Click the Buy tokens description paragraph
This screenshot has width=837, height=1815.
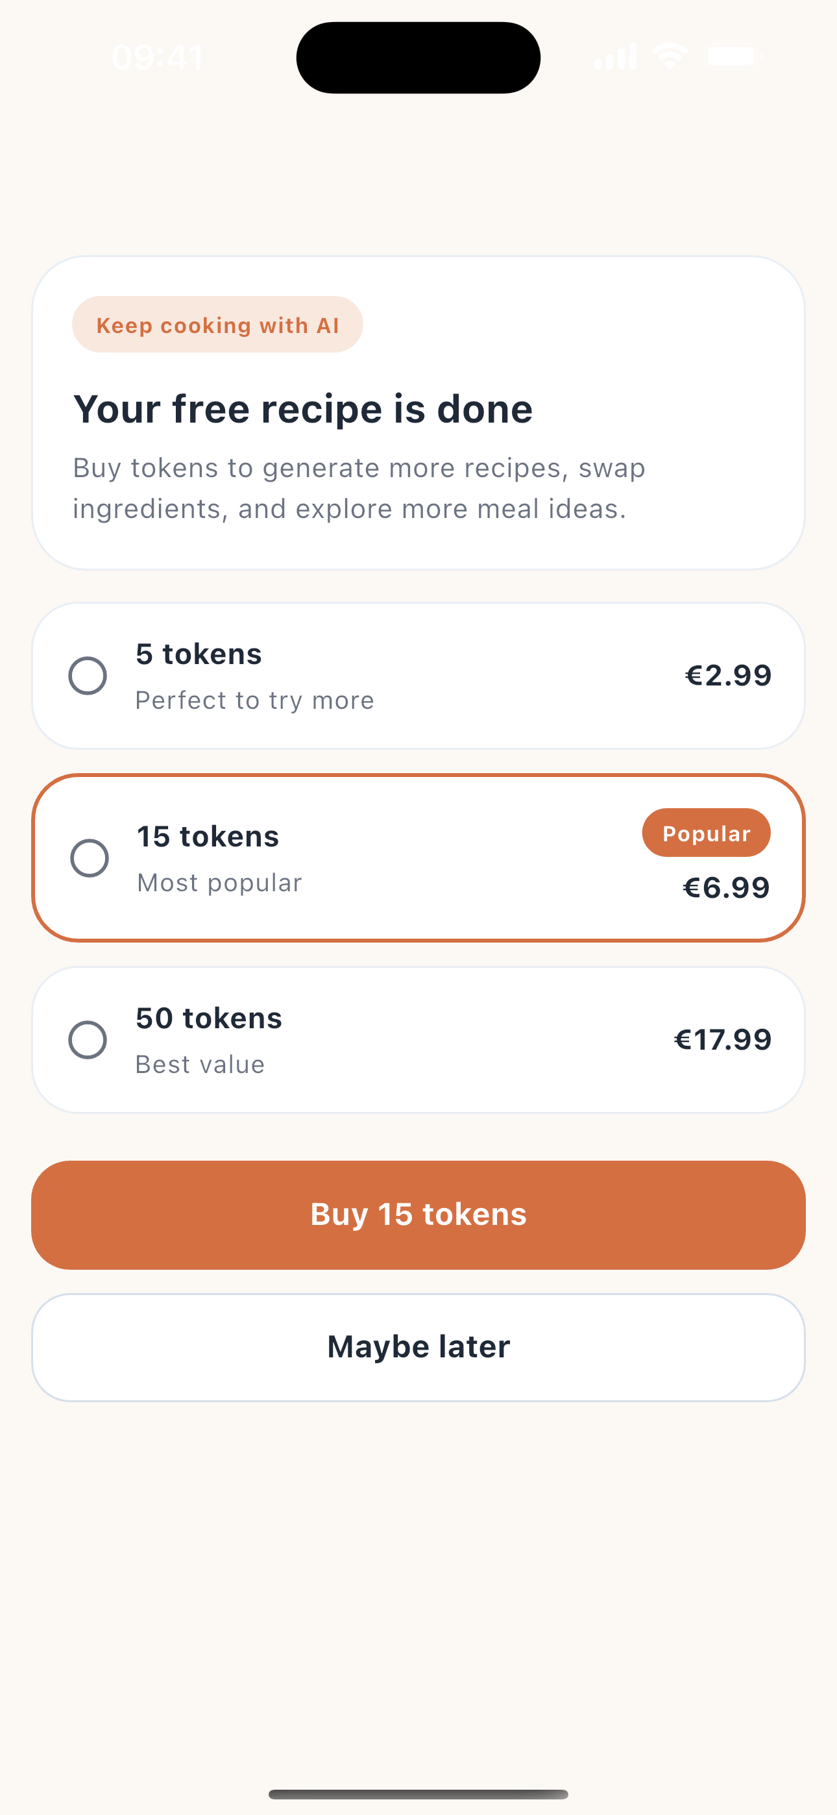point(359,488)
